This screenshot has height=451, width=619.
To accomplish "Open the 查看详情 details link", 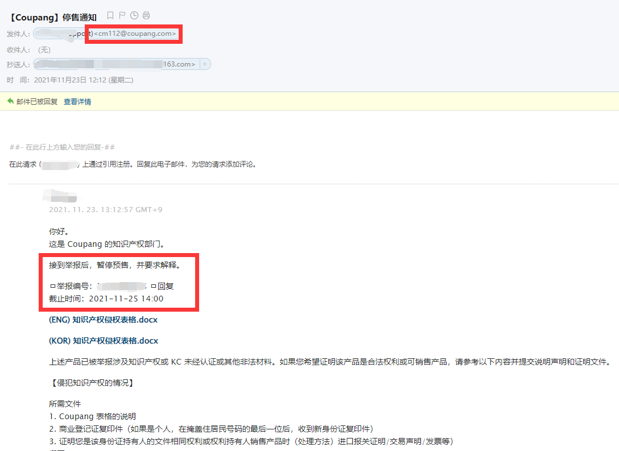I will (77, 101).
